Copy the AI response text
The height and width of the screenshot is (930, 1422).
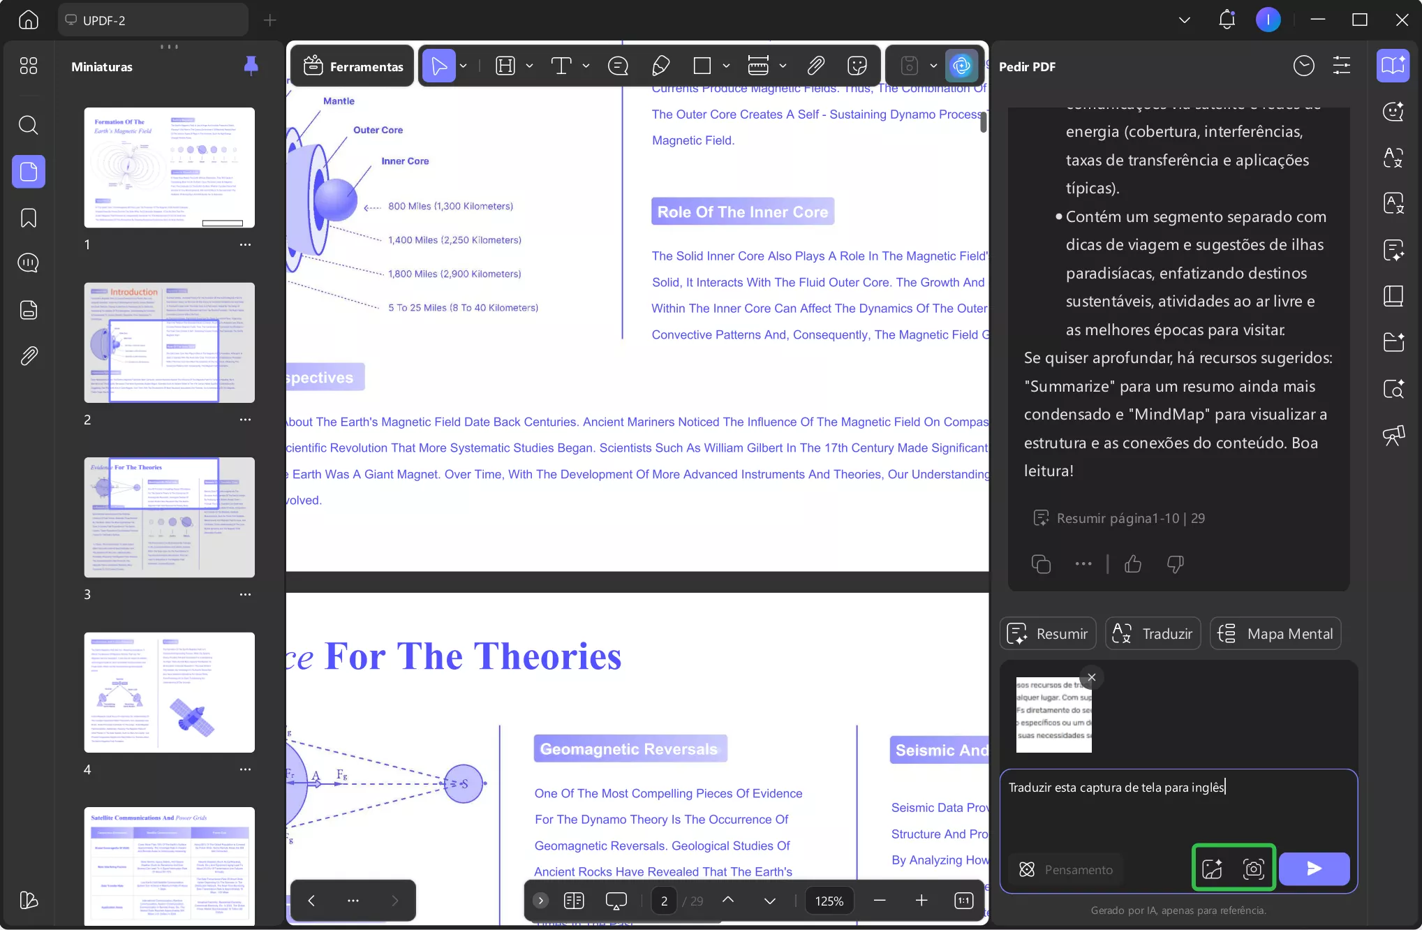1041,563
